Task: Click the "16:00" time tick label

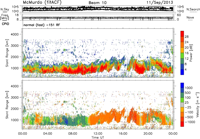Action: (x=123, y=134)
